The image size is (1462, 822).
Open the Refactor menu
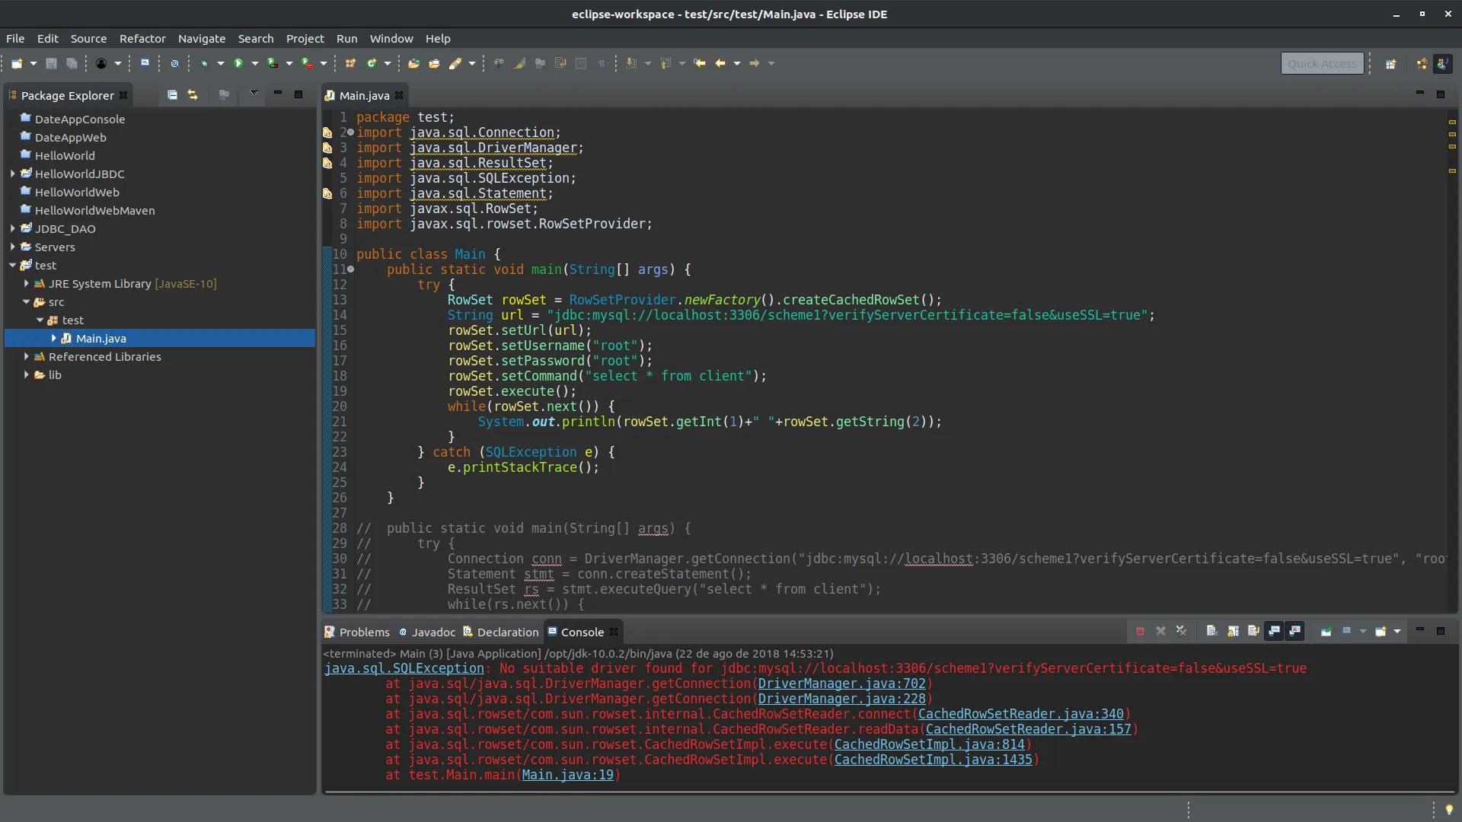tap(142, 38)
